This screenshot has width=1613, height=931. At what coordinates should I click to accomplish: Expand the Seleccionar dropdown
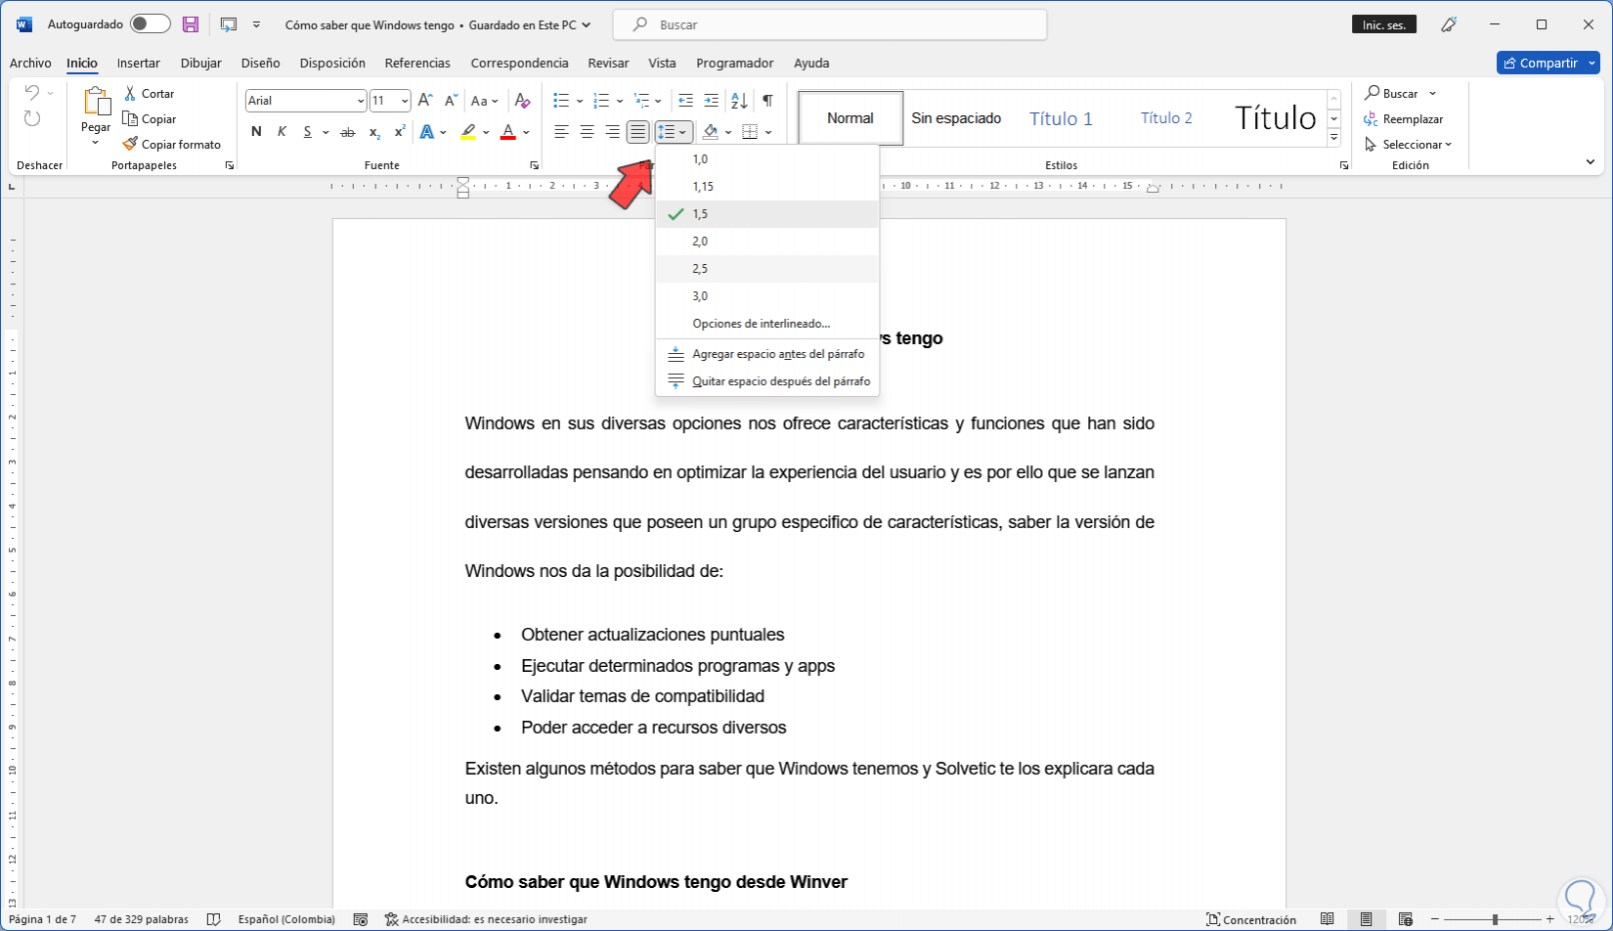pyautogui.click(x=1409, y=144)
